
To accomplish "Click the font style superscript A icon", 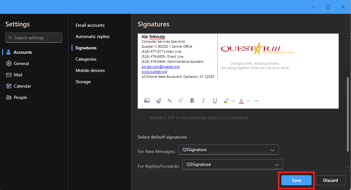I will click(x=181, y=101).
